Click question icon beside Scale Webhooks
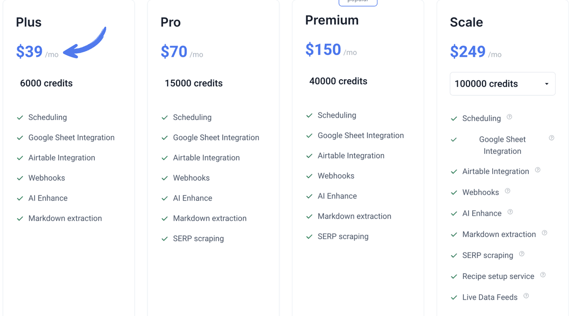The image size is (569, 316). click(x=507, y=191)
